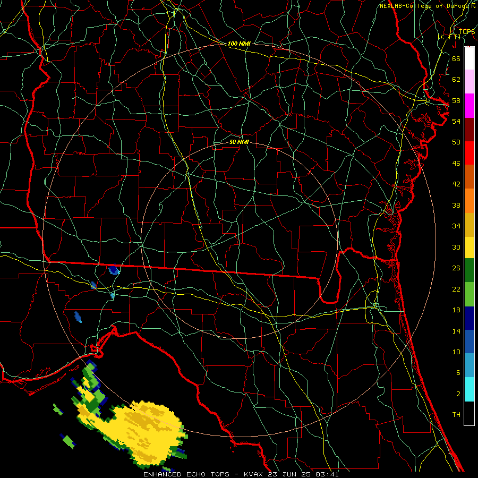
Task: Click the 'NEXLAB-College of DuPage' credit text
Action: pyautogui.click(x=423, y=6)
